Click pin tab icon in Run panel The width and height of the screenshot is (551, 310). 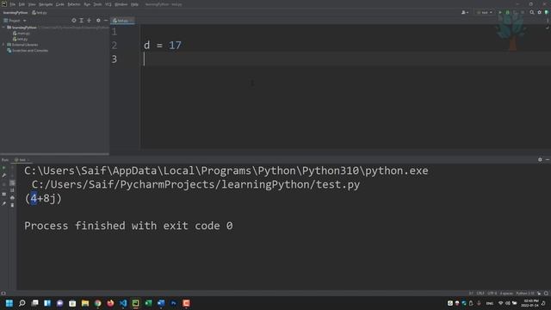coord(3,203)
